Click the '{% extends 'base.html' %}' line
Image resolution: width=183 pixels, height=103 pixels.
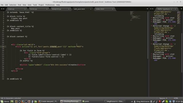tap(20, 12)
